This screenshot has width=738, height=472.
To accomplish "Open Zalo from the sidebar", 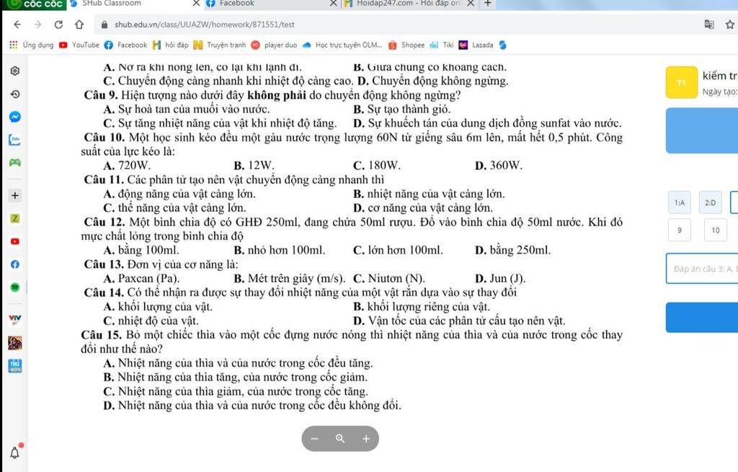I will click(x=15, y=139).
